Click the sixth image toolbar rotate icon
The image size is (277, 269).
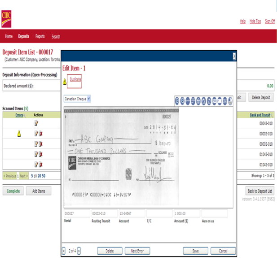coord(204,101)
